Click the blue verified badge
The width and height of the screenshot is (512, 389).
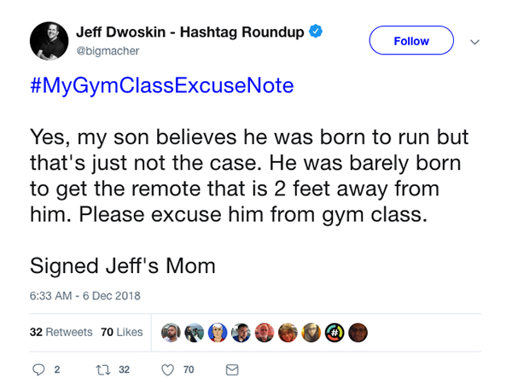[x=316, y=32]
